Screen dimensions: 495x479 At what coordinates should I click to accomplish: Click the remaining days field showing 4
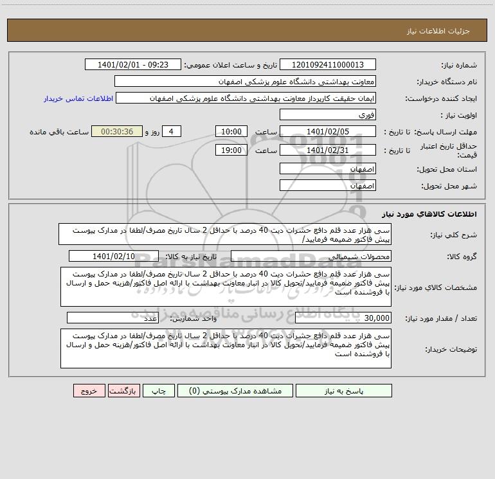point(172,131)
